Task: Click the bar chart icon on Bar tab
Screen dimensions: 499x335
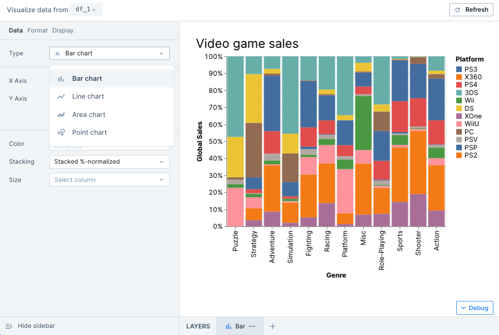Action: click(228, 326)
